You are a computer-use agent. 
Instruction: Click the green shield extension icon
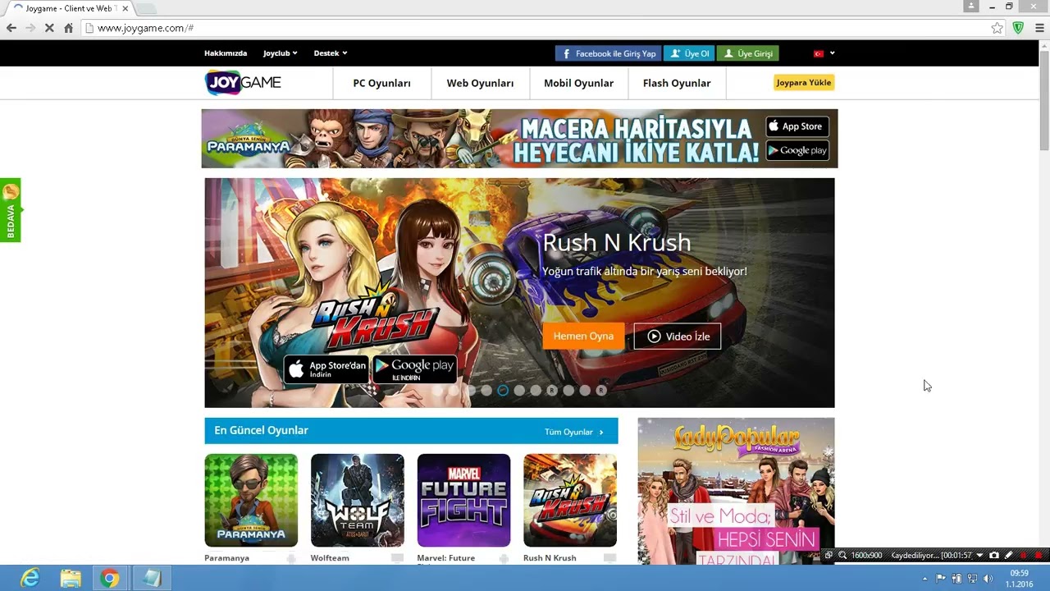(1018, 28)
